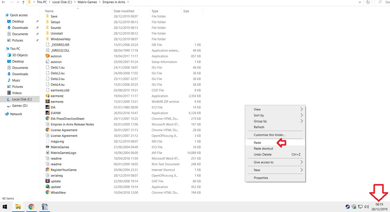Open File Explorer from the taskbar

pos(18,207)
